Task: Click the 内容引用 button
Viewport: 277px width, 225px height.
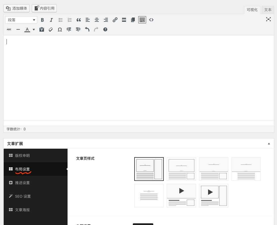Action: coord(44,8)
